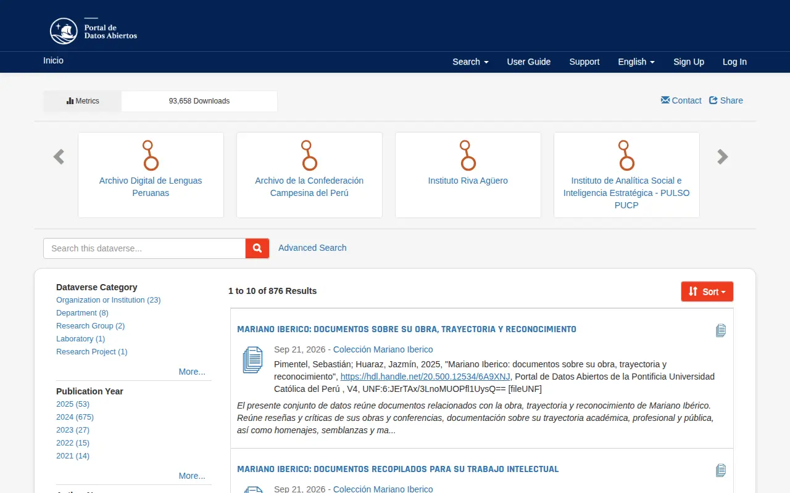
Task: Open Support in navbar
Action: click(584, 62)
